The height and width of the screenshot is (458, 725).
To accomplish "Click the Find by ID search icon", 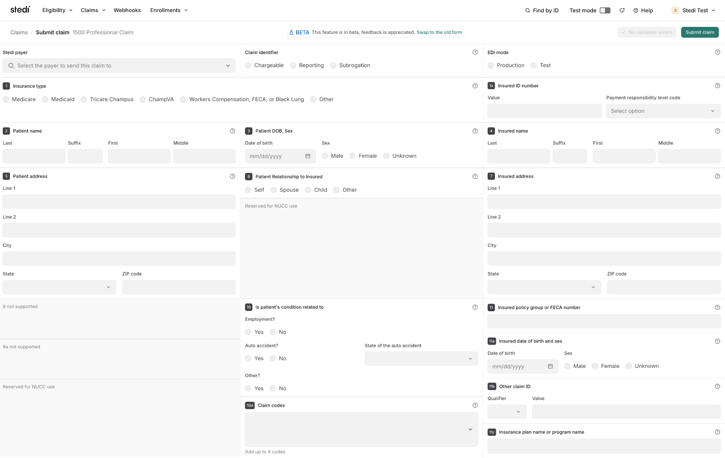I will [x=528, y=10].
